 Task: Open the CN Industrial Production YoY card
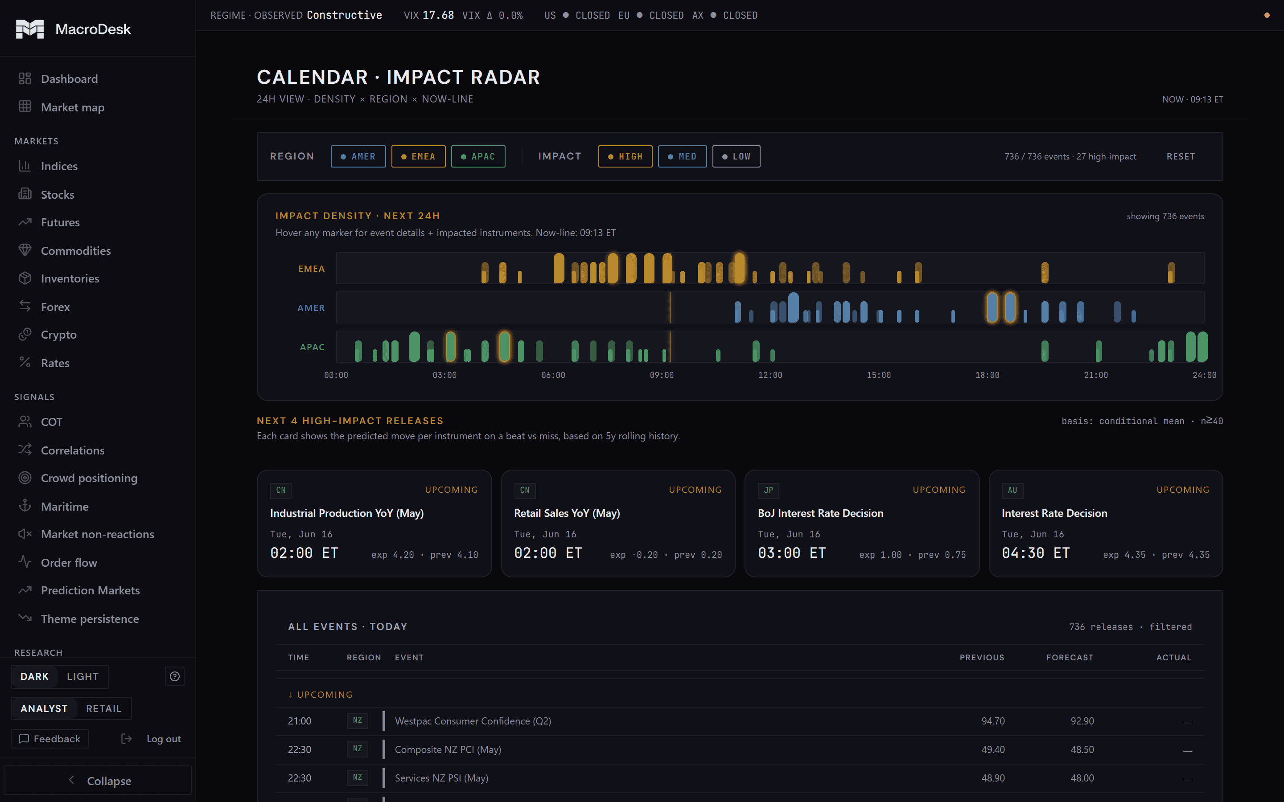(x=374, y=524)
